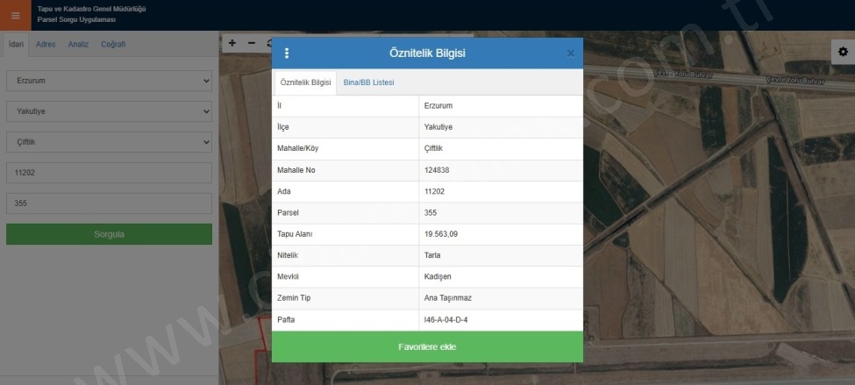Expand the Çiftlik neighborhood dropdown
Screen dimensions: 855x385
[x=109, y=141]
